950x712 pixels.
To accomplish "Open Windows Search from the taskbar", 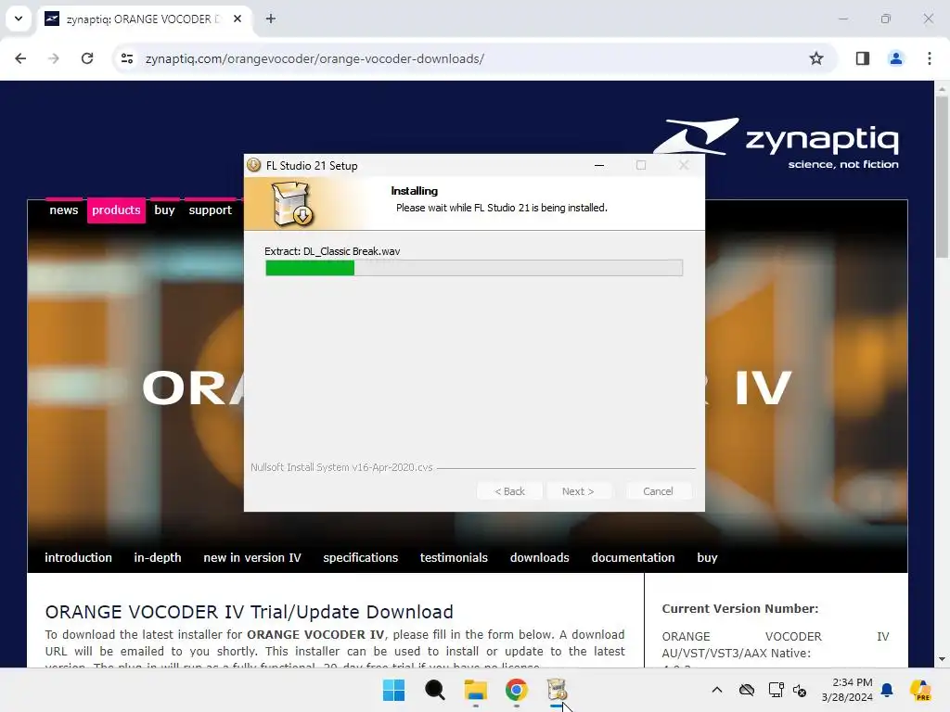I will (x=434, y=690).
